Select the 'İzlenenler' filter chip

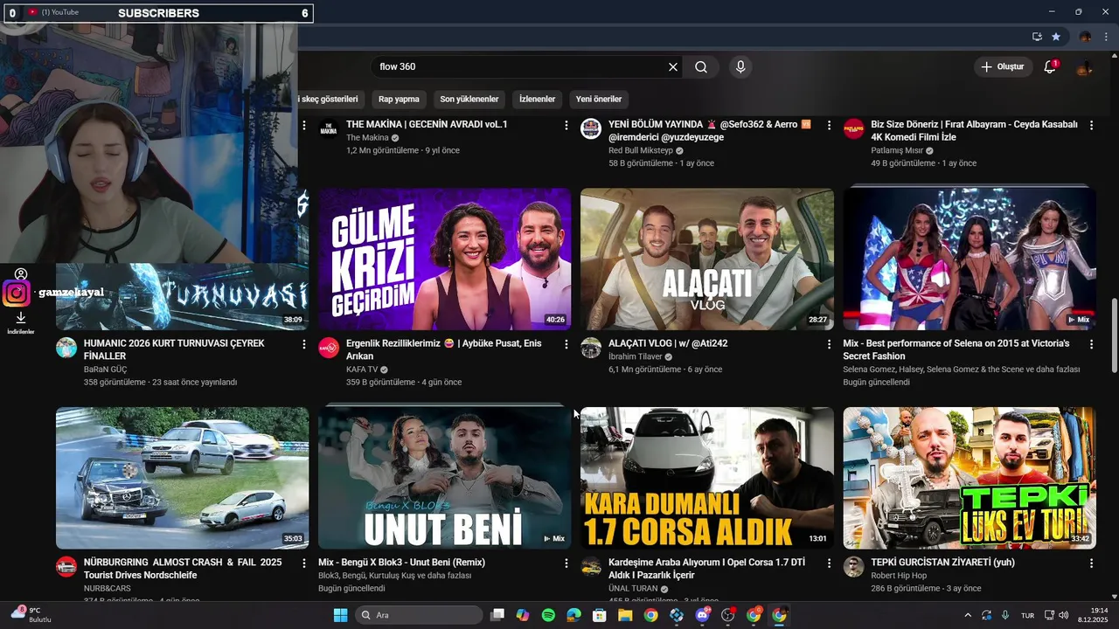537,99
